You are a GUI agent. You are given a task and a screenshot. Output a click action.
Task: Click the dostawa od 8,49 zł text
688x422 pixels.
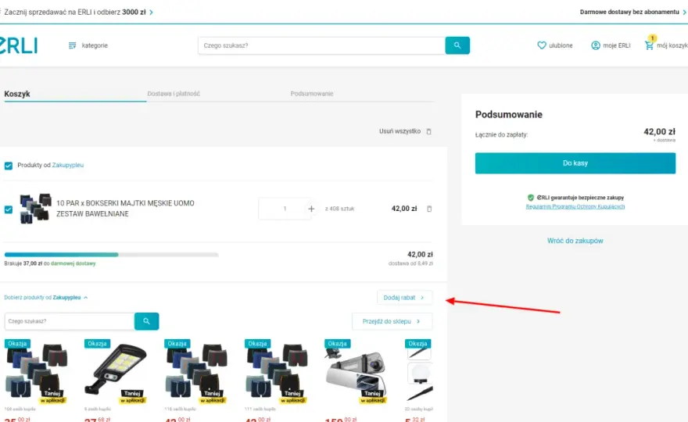410,263
